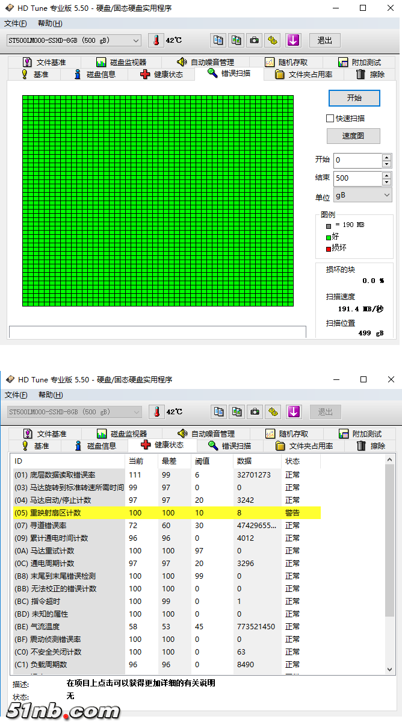
Task: Open 磁盘监视器 tab in 错误扫描 window
Action: coord(121,62)
